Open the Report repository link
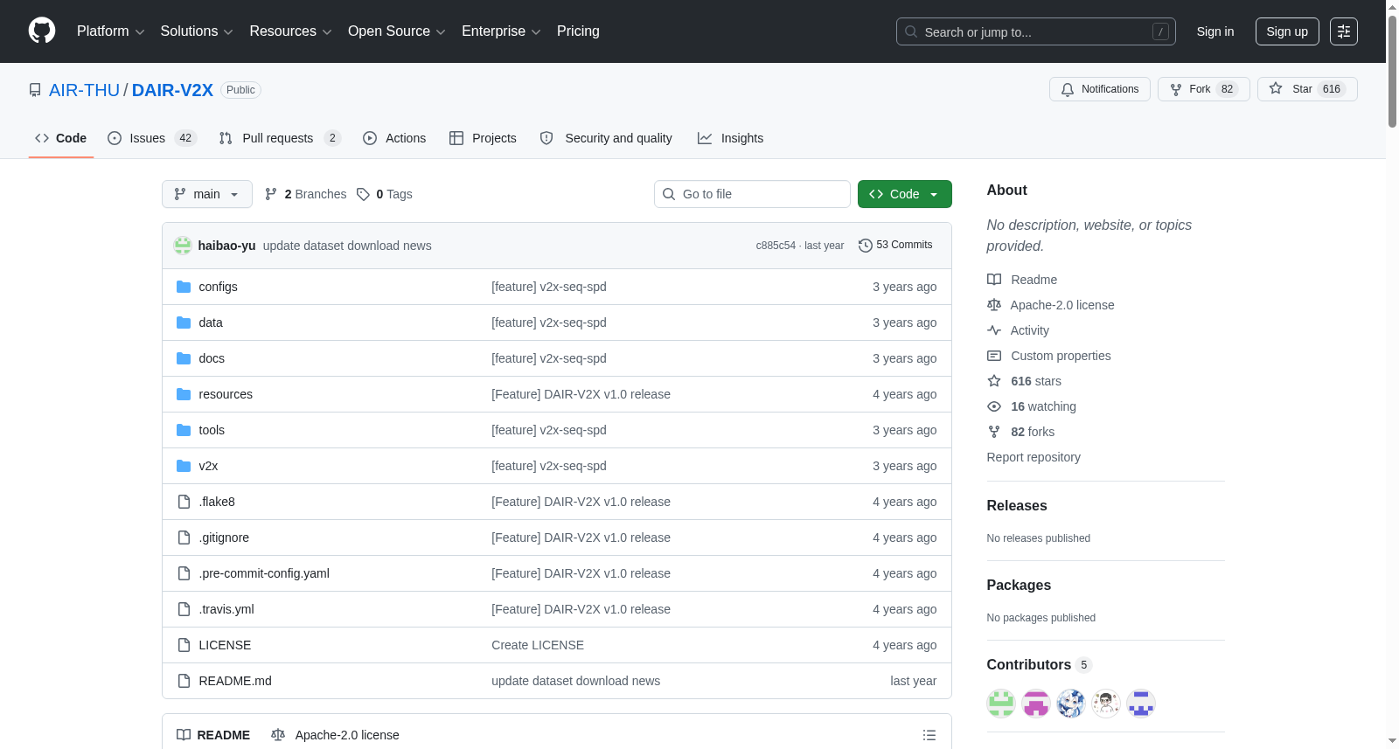The width and height of the screenshot is (1399, 749). (1034, 457)
